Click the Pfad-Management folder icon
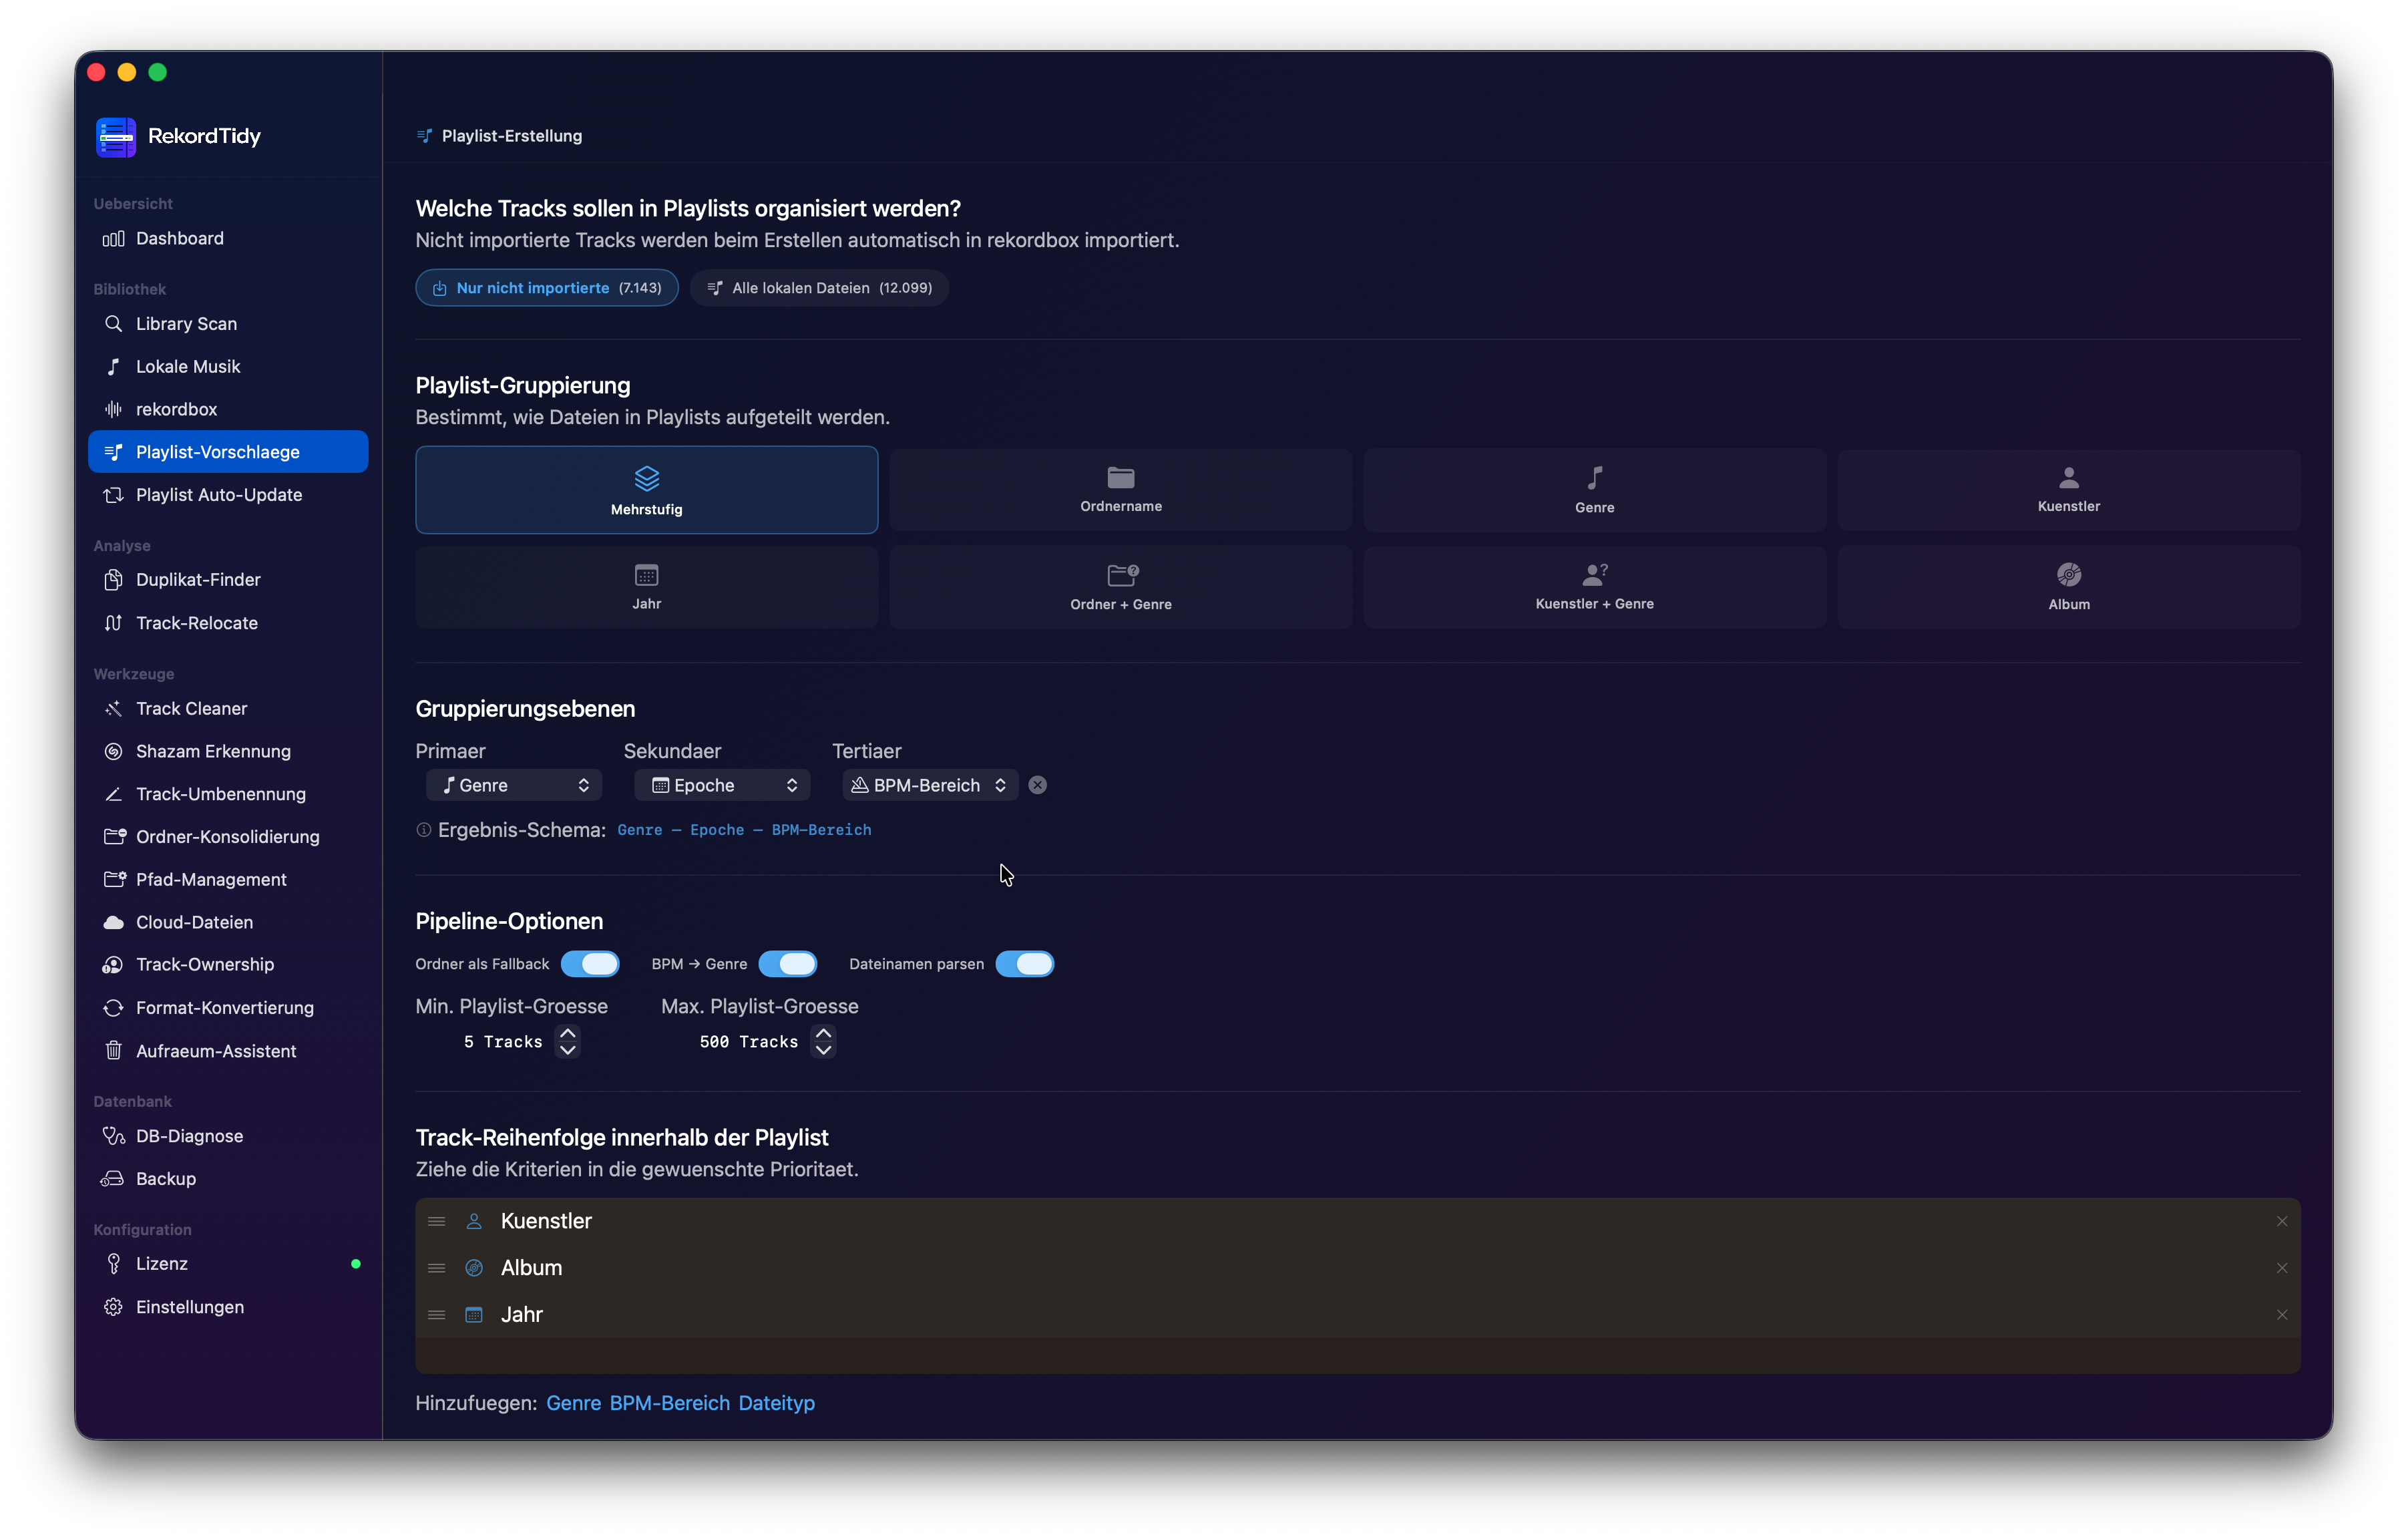 point(114,880)
